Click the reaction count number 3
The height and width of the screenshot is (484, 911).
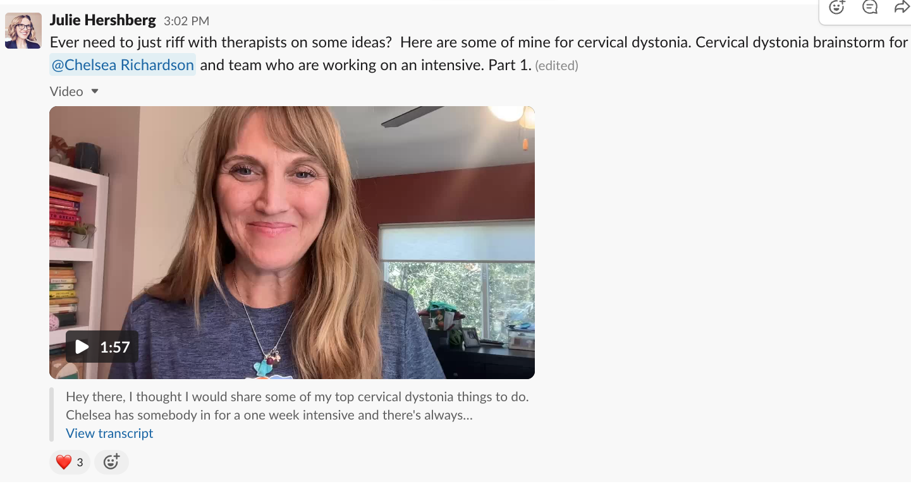tap(80, 463)
